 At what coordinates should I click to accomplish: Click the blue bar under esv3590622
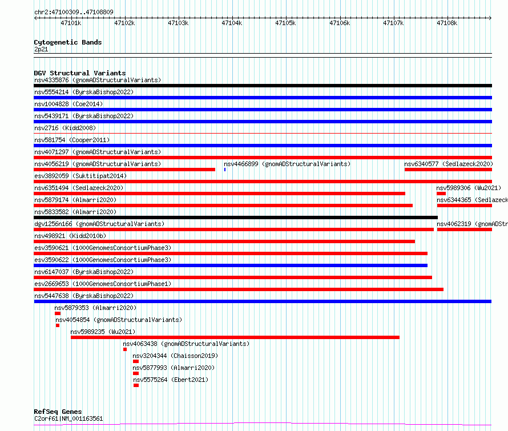coord(231,265)
